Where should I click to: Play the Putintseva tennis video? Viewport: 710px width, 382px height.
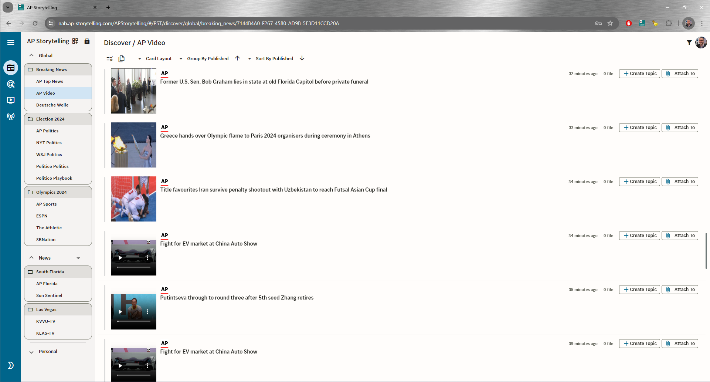120,312
